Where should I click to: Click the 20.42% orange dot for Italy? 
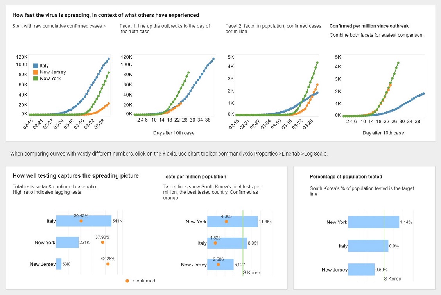[x=81, y=221]
